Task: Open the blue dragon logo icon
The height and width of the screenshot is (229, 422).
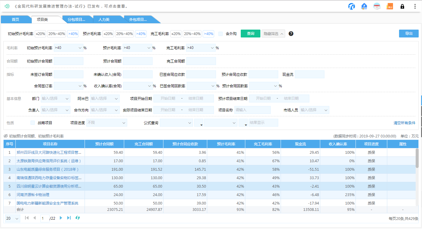Action: pos(351,6)
